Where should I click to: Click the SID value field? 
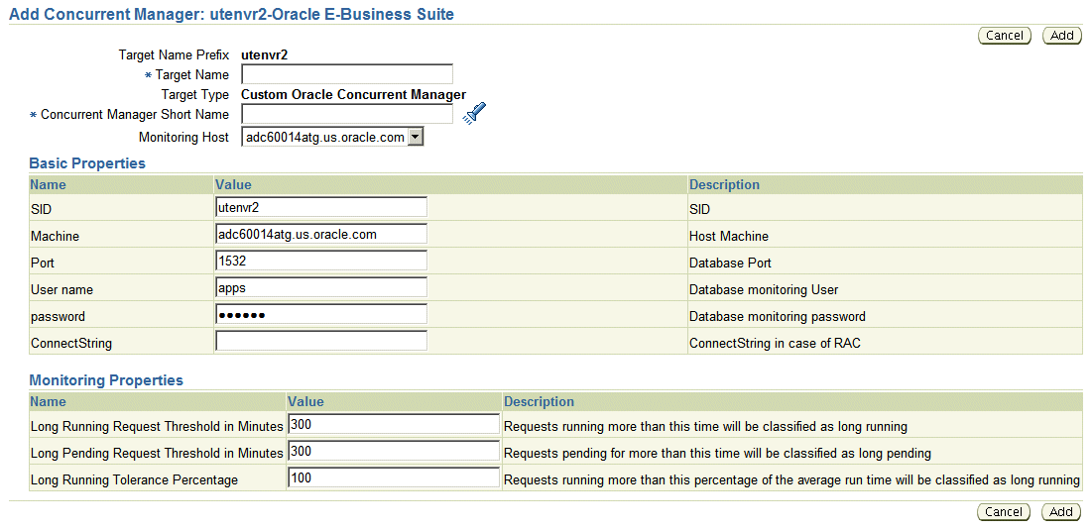pos(321,207)
